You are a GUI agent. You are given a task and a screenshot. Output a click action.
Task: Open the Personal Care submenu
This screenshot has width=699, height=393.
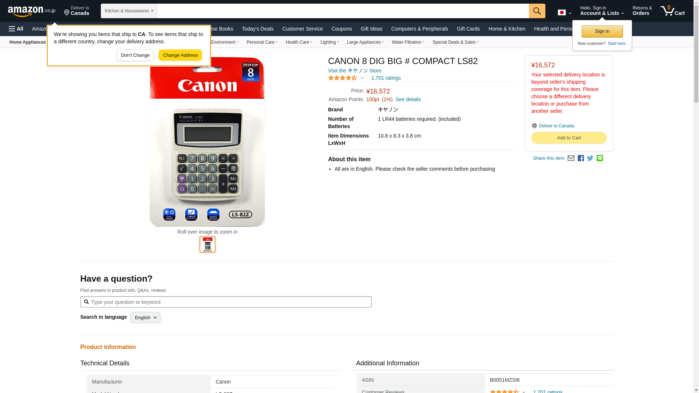point(262,42)
